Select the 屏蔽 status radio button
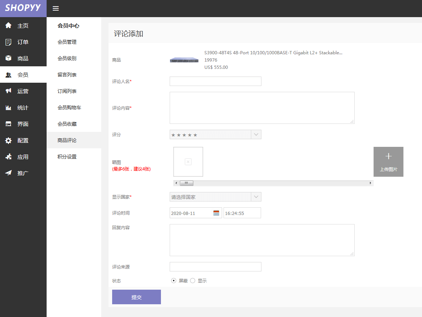 (x=174, y=281)
